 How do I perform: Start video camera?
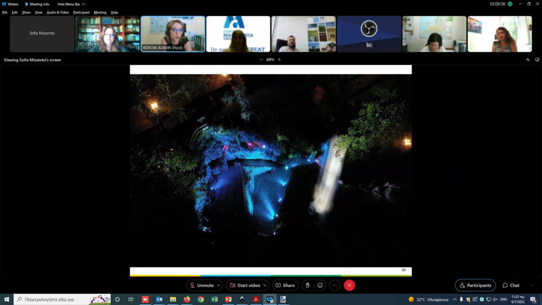(245, 285)
